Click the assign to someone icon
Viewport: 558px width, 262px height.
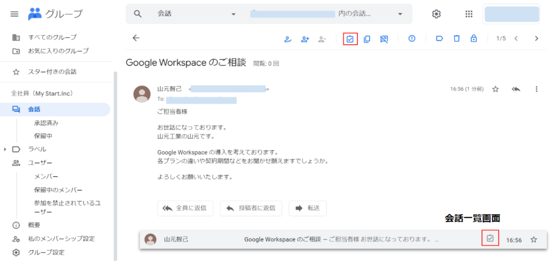point(305,39)
